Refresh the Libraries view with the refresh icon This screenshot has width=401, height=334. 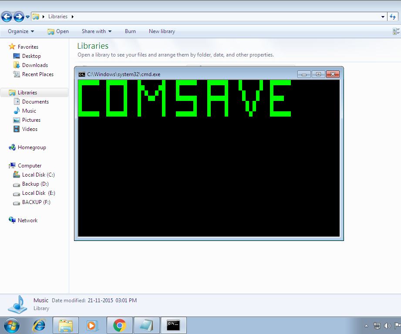click(393, 17)
